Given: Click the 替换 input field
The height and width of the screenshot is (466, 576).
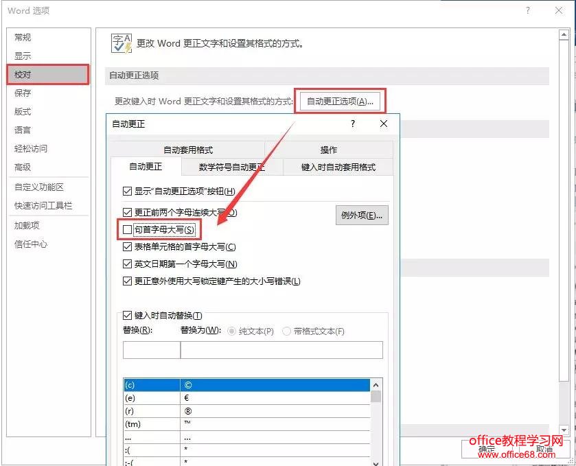Looking at the screenshot, I should [151, 350].
